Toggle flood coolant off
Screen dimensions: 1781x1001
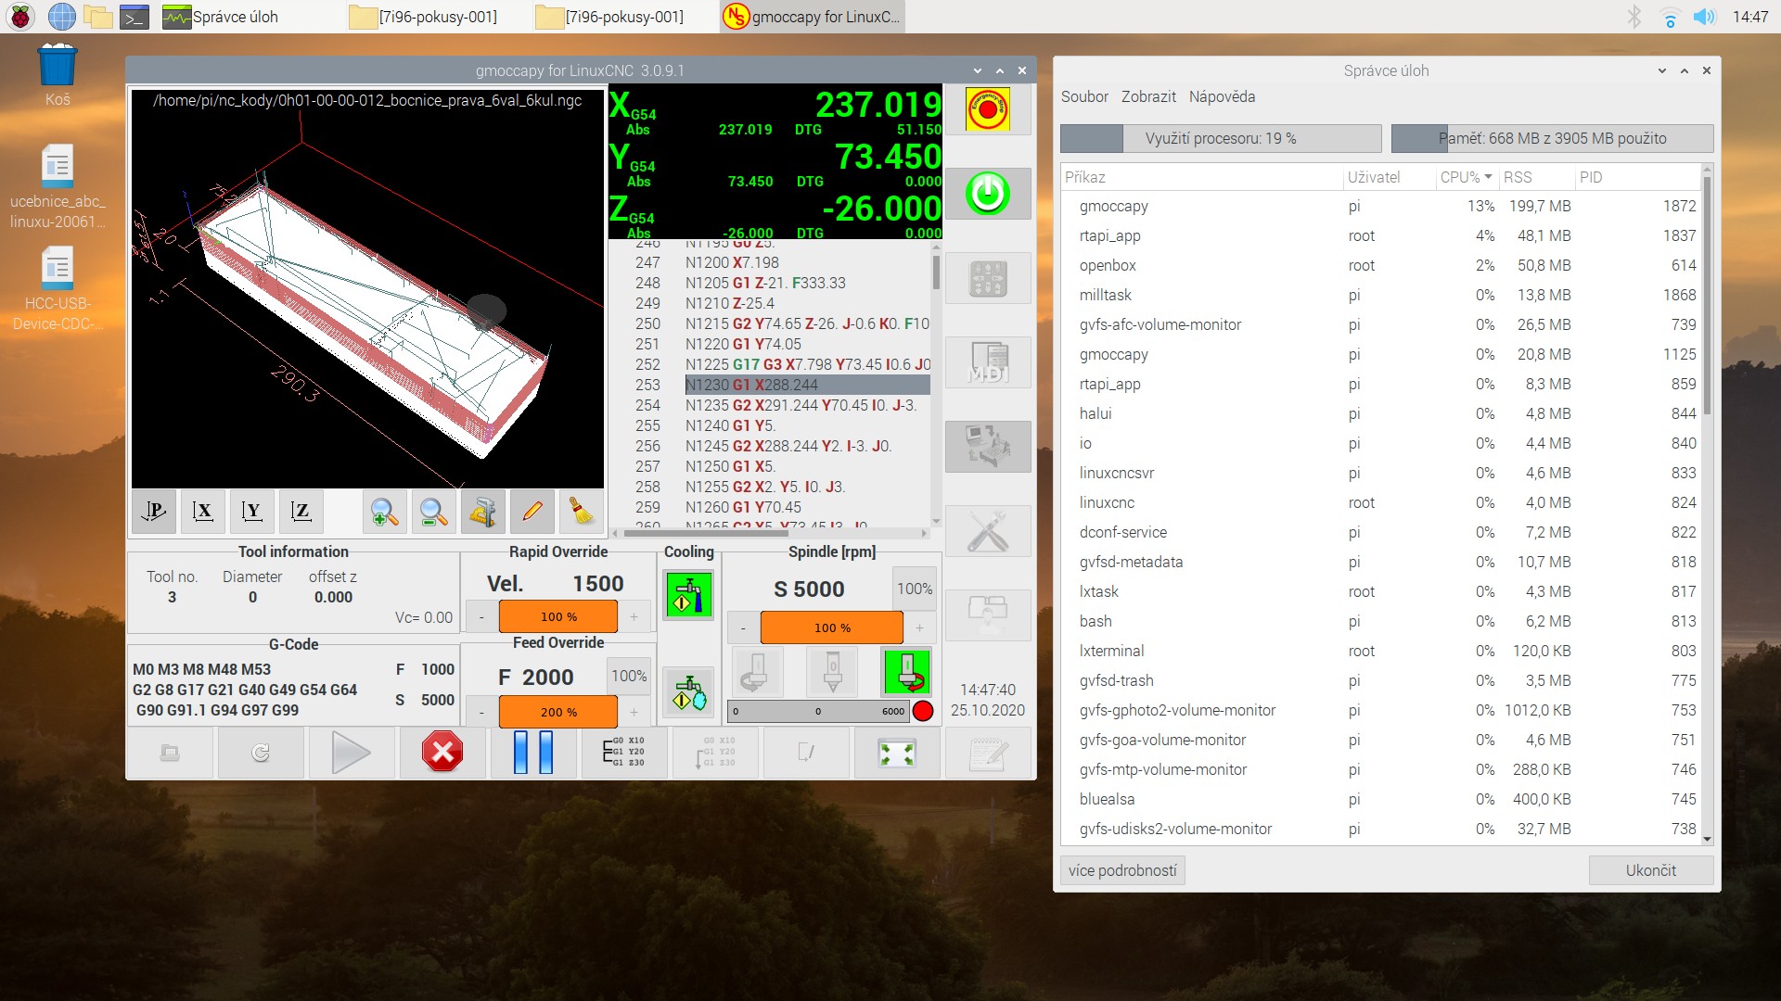688,595
